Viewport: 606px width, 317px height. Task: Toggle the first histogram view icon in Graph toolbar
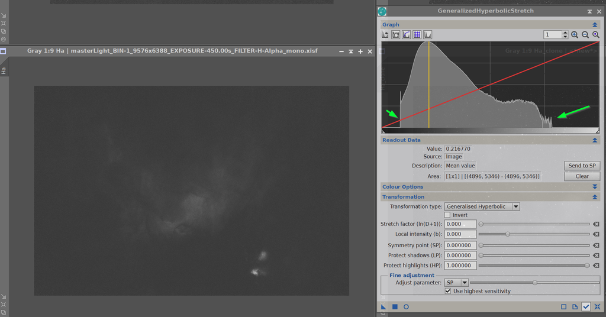click(x=385, y=35)
